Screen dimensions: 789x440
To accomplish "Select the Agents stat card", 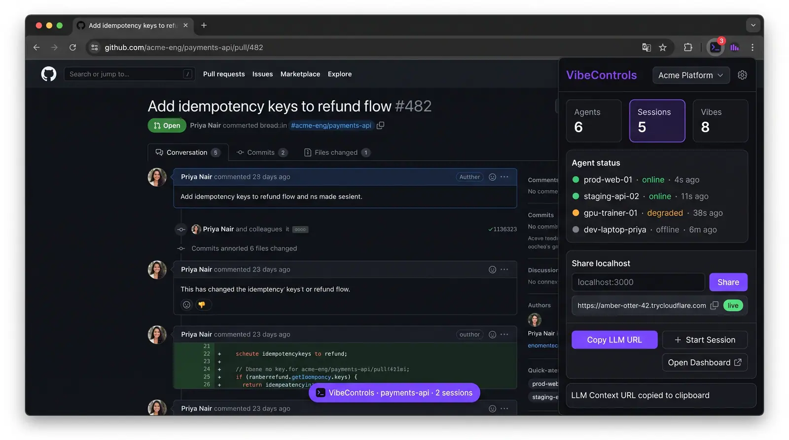I will point(594,121).
